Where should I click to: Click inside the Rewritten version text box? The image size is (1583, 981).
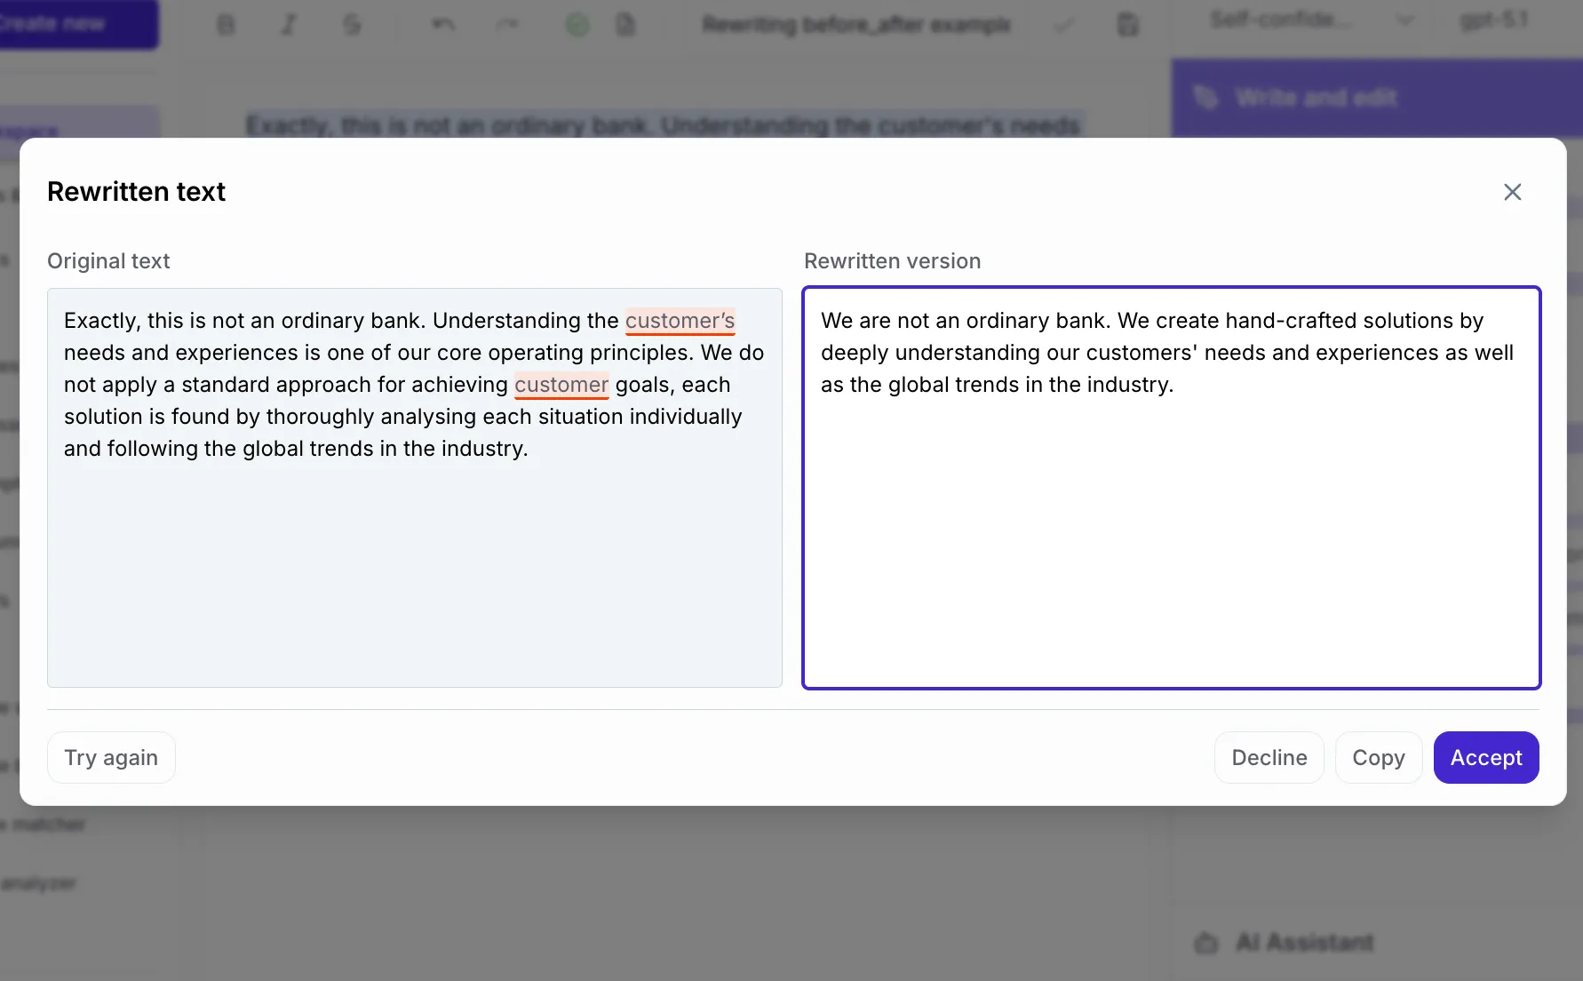click(1171, 489)
